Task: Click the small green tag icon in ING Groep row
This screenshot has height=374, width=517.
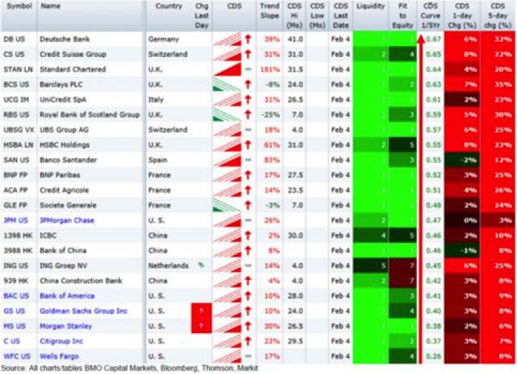Action: (x=201, y=265)
